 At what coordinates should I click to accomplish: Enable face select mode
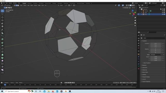tap(18, 5)
